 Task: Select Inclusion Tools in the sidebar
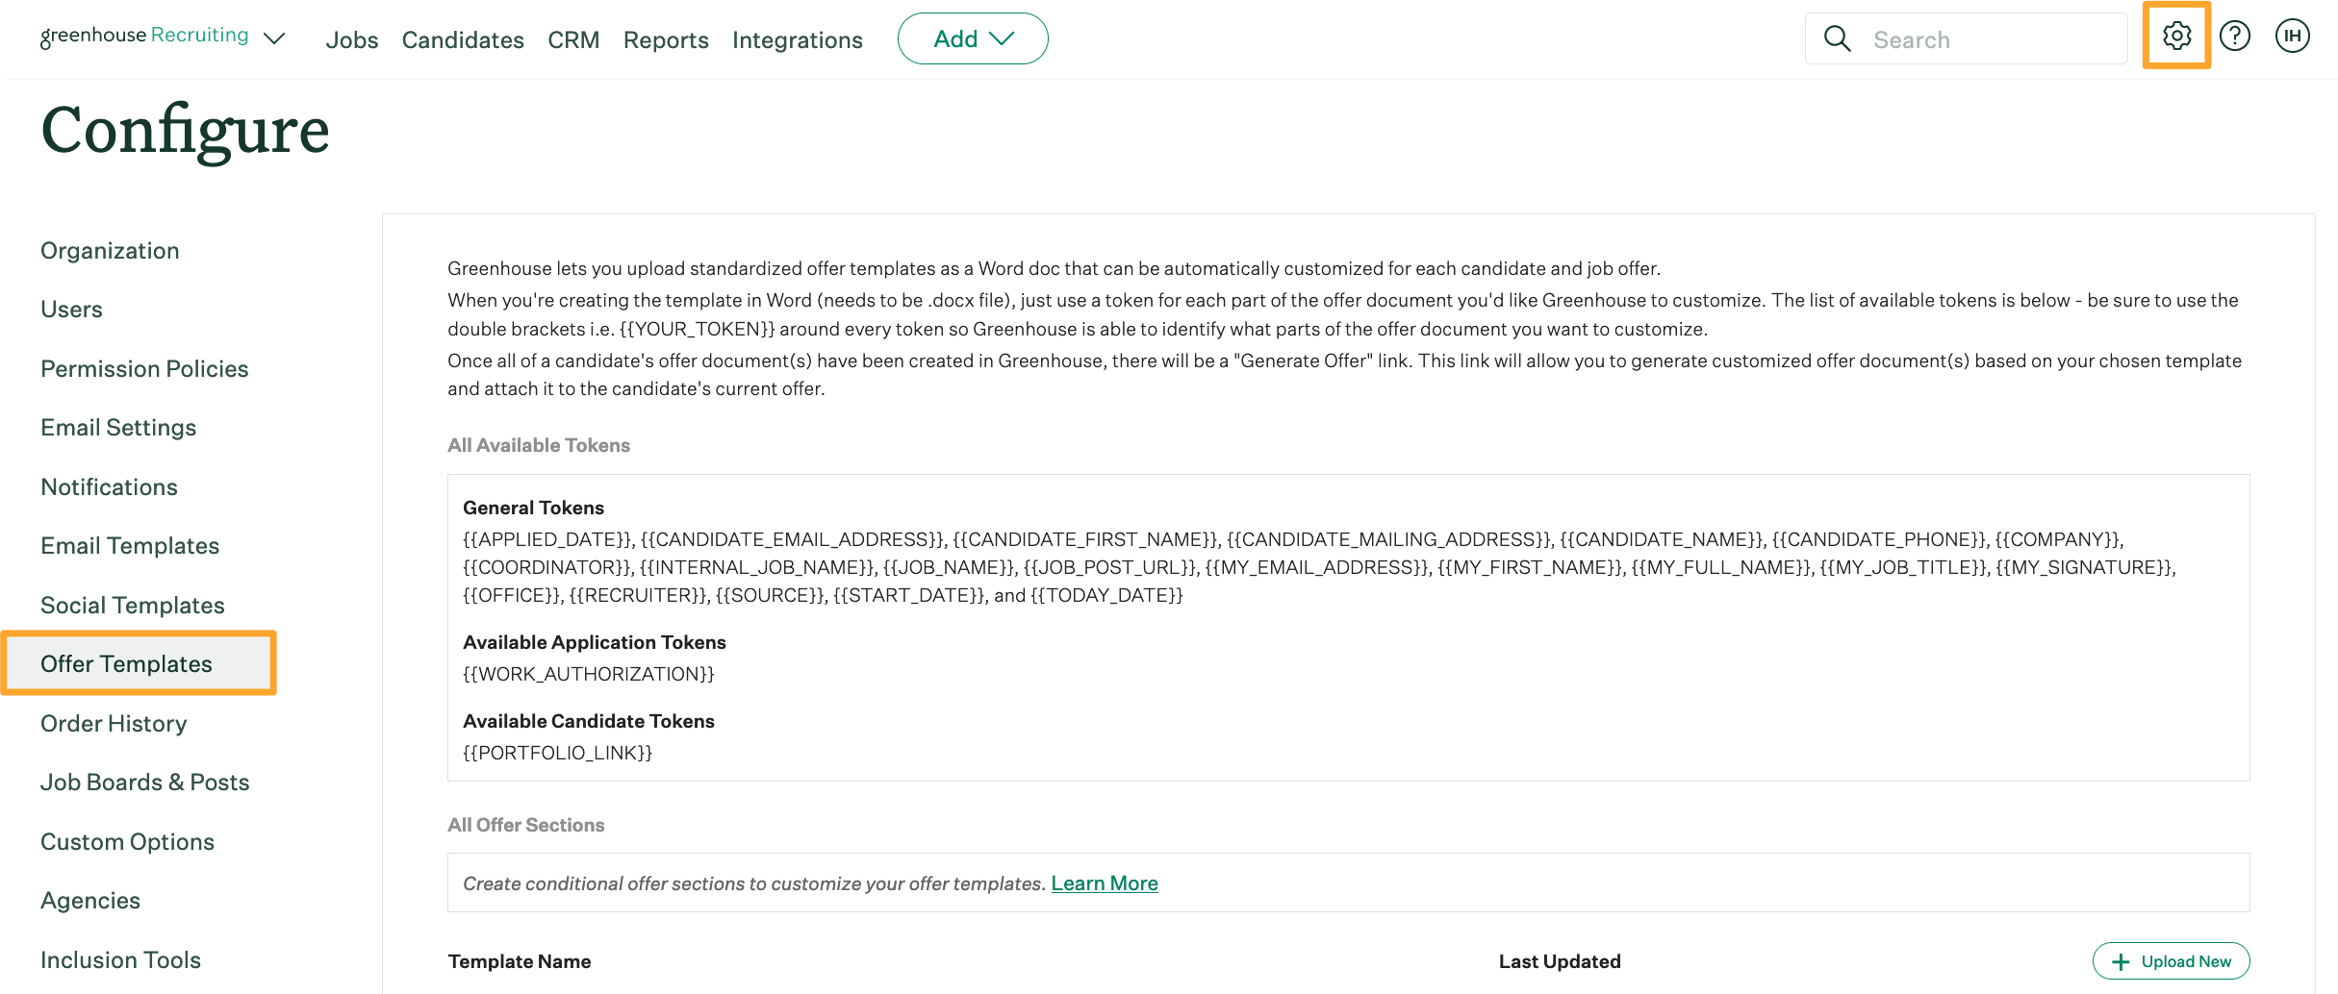coord(121,960)
